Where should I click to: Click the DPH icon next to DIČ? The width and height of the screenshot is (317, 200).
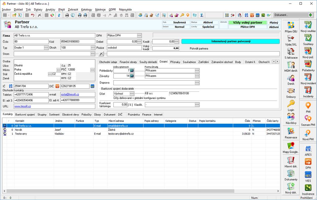point(57,86)
